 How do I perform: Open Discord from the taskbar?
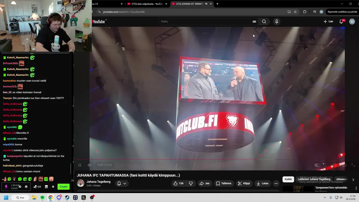pos(59,198)
